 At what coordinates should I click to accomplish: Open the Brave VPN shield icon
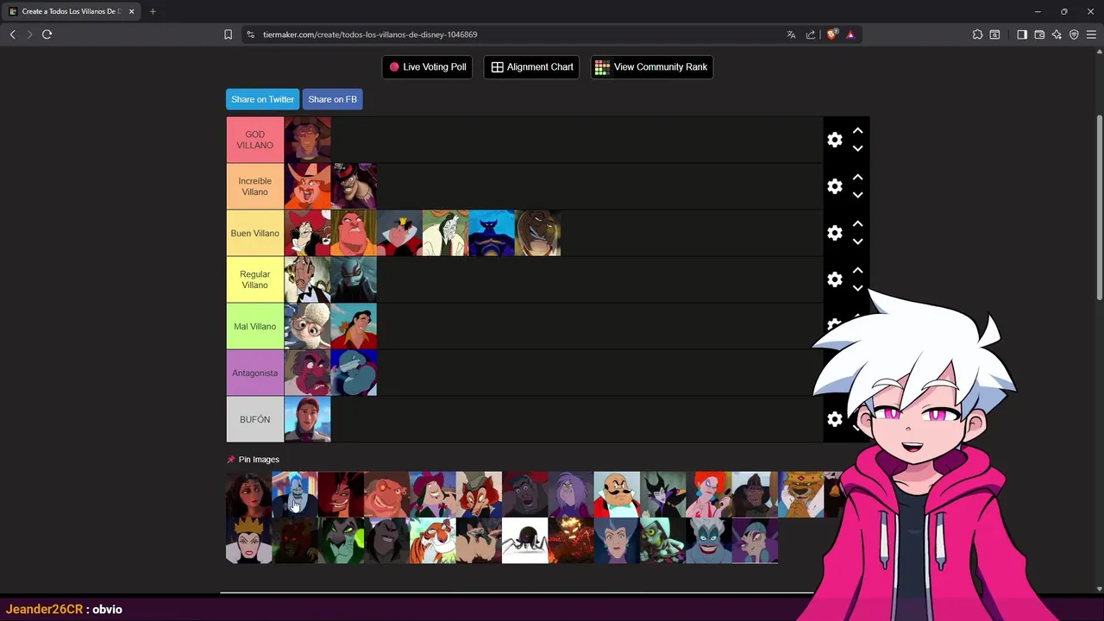(x=1074, y=34)
